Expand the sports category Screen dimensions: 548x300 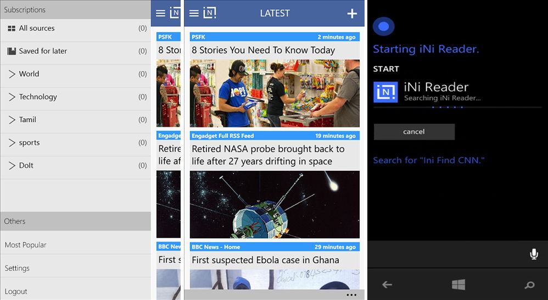(12, 142)
